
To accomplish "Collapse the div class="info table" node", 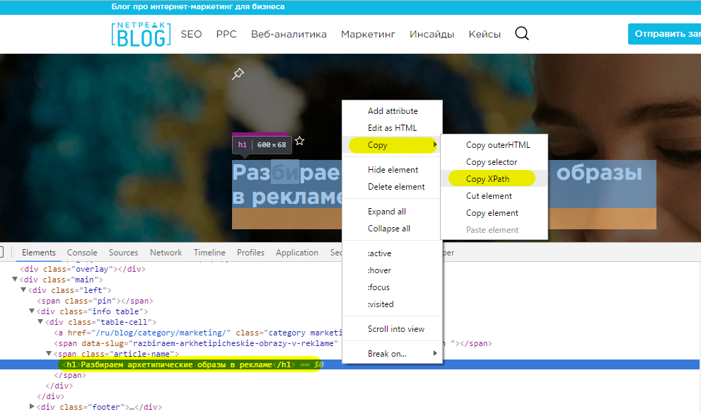I will pos(32,311).
